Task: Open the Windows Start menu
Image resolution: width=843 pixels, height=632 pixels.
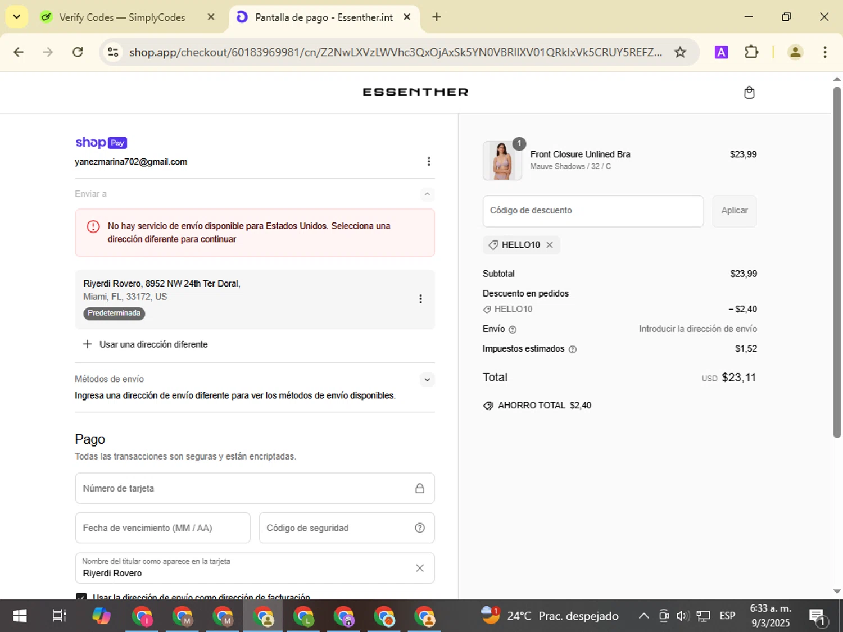Action: pos(20,616)
